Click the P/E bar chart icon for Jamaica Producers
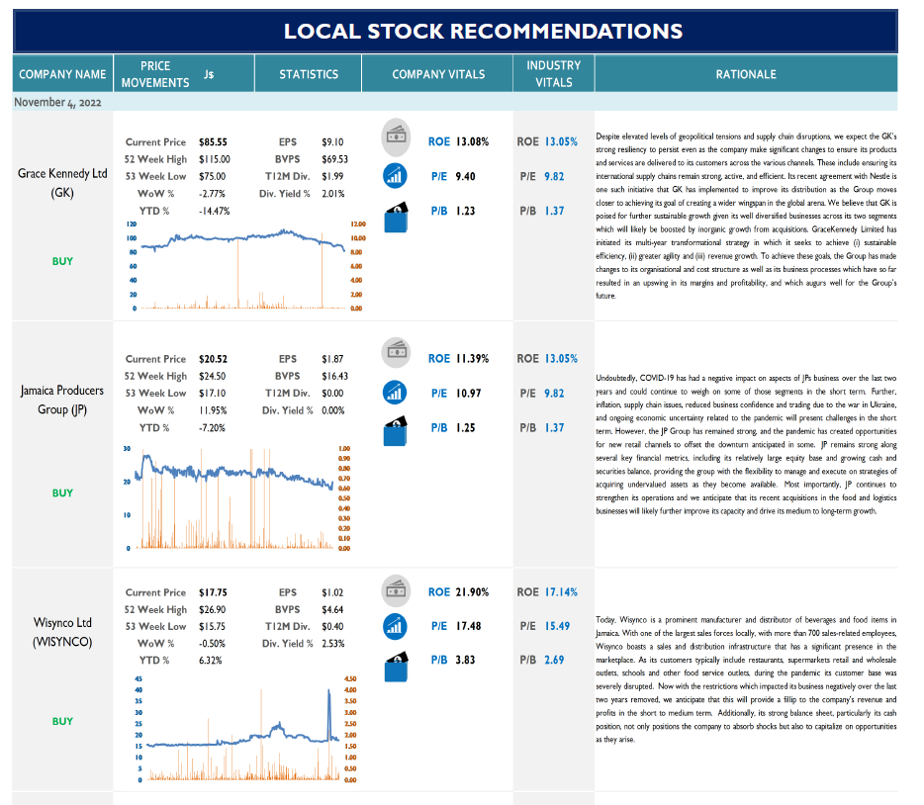The width and height of the screenshot is (924, 805). click(395, 393)
